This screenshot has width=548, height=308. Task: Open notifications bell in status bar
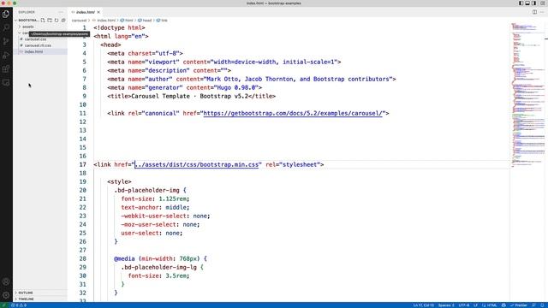click(543, 305)
